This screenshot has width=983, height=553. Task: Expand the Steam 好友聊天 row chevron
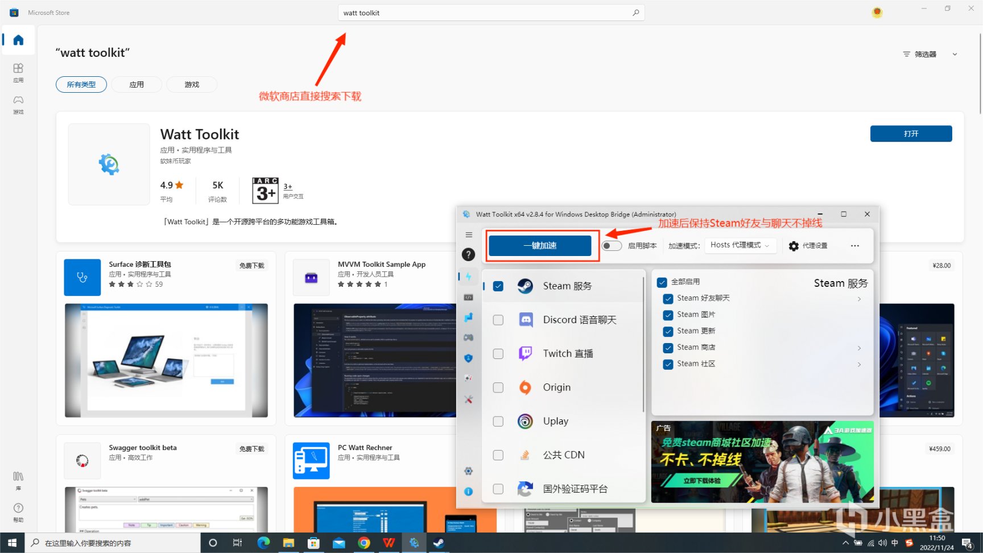pos(859,299)
